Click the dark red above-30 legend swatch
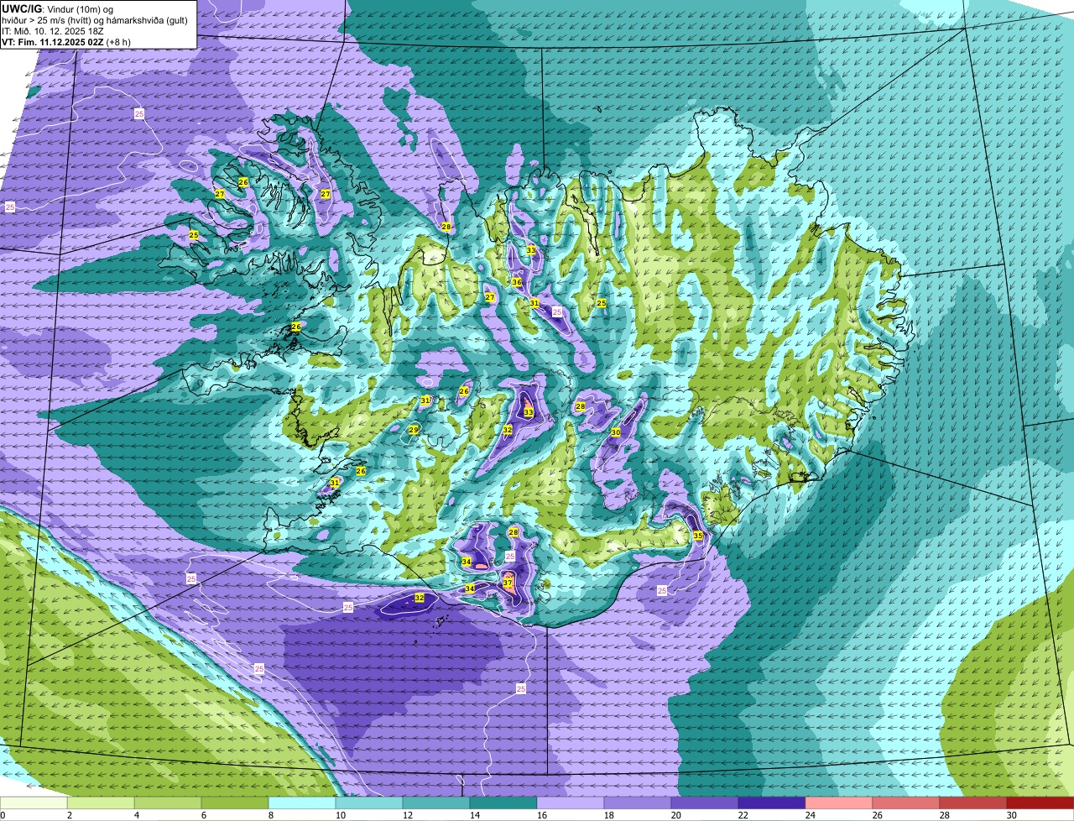The width and height of the screenshot is (1074, 821). click(1040, 803)
